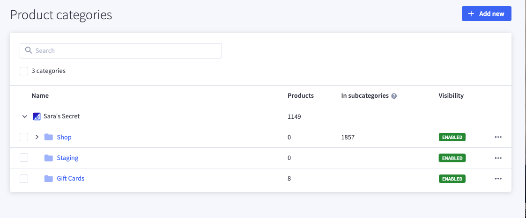Screen dimensions: 526x218
Task: Click the In subcategories column header
Action: pos(365,96)
